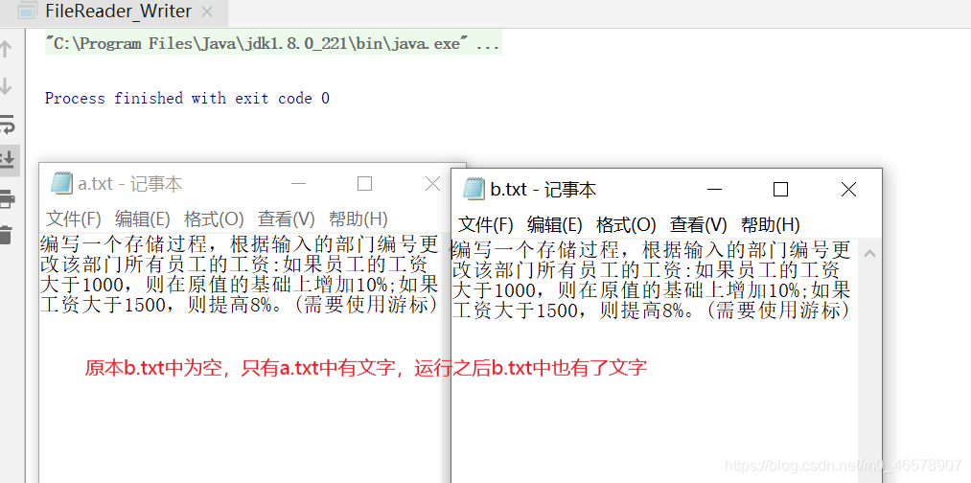Open 文件(F) menu in a.txt Notepad
This screenshot has width=971, height=483.
(74, 219)
